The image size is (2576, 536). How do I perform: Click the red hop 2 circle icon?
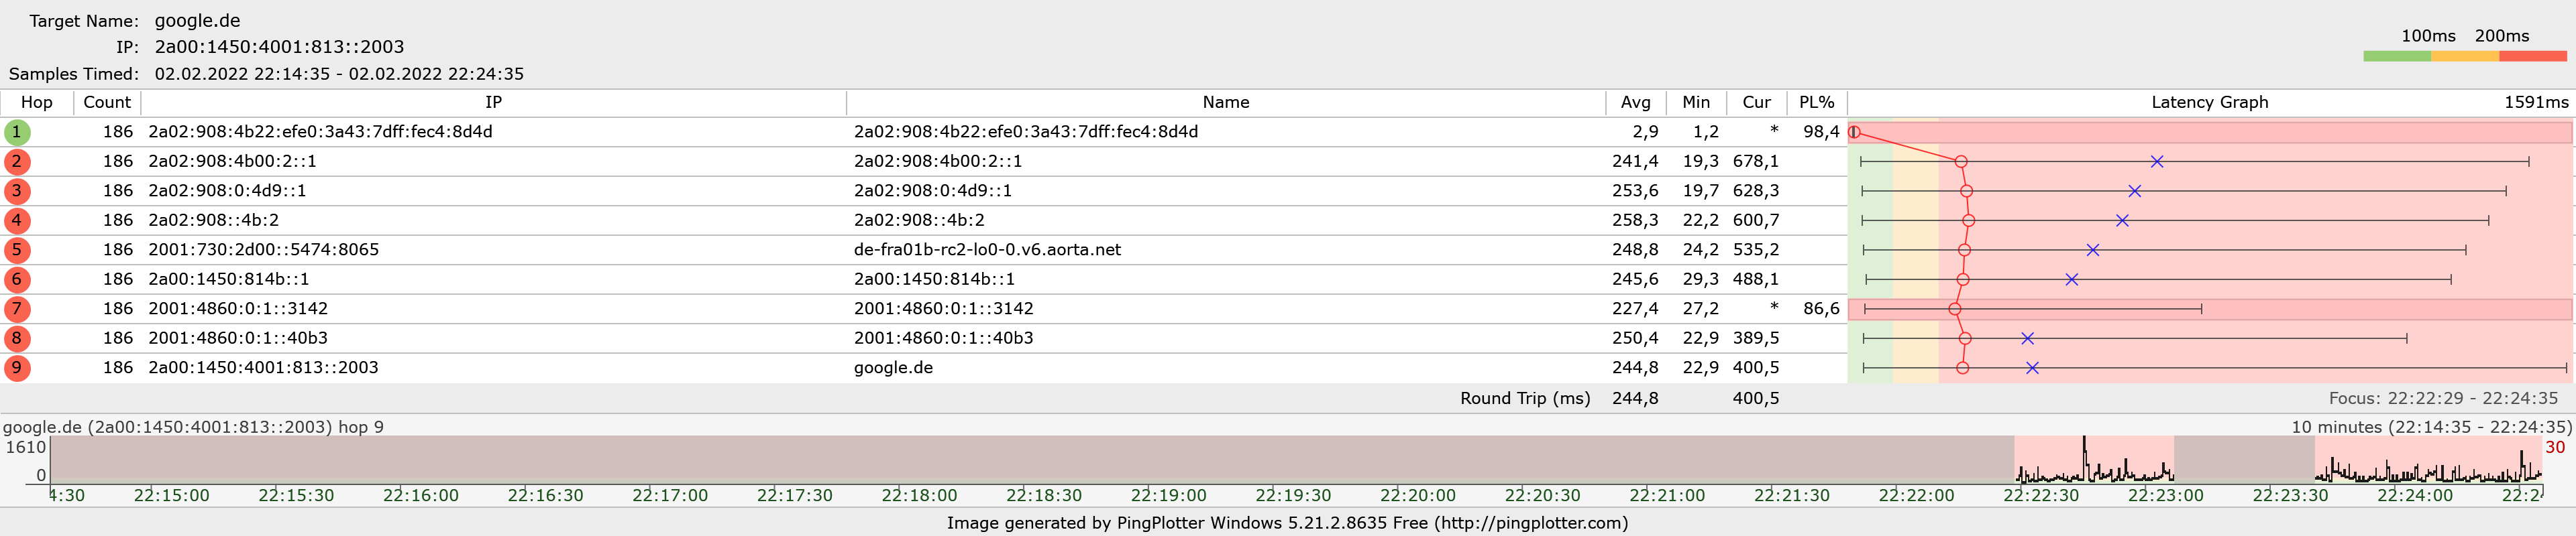point(17,161)
